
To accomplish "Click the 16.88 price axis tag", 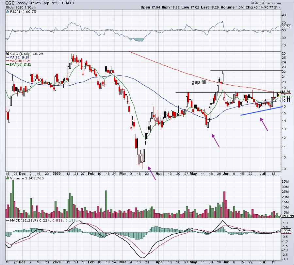I will pos(286,101).
